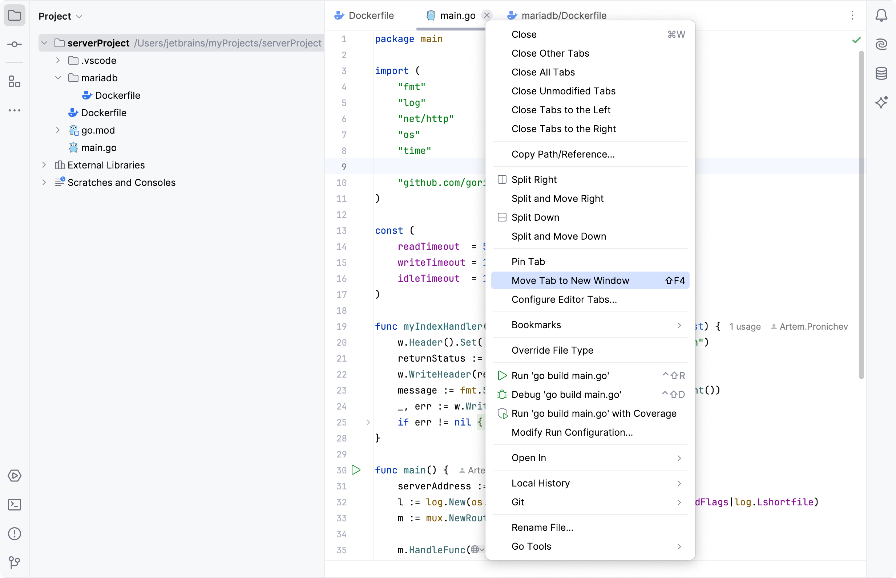Open the Database tool window icon
Screen dimensions: 896x578
point(881,74)
